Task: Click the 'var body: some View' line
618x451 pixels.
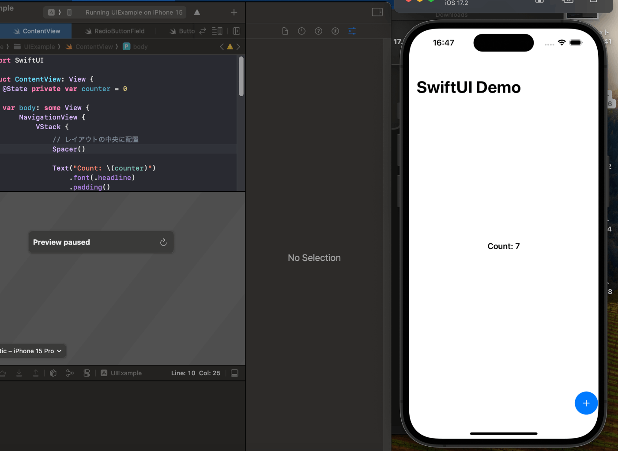Action: 46,108
